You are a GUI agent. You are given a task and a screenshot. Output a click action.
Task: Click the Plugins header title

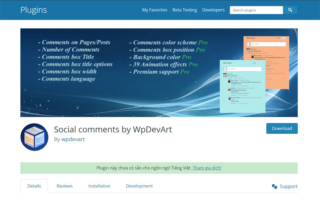click(x=34, y=10)
